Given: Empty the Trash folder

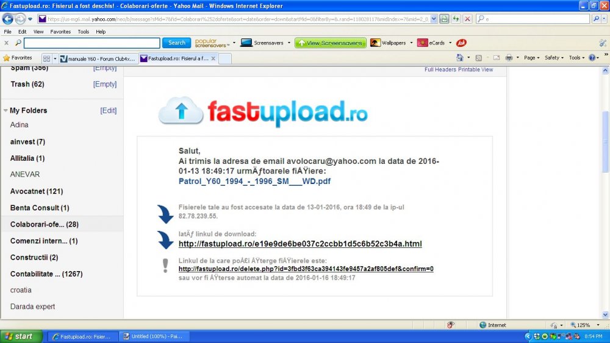Looking at the screenshot, I should click(105, 84).
